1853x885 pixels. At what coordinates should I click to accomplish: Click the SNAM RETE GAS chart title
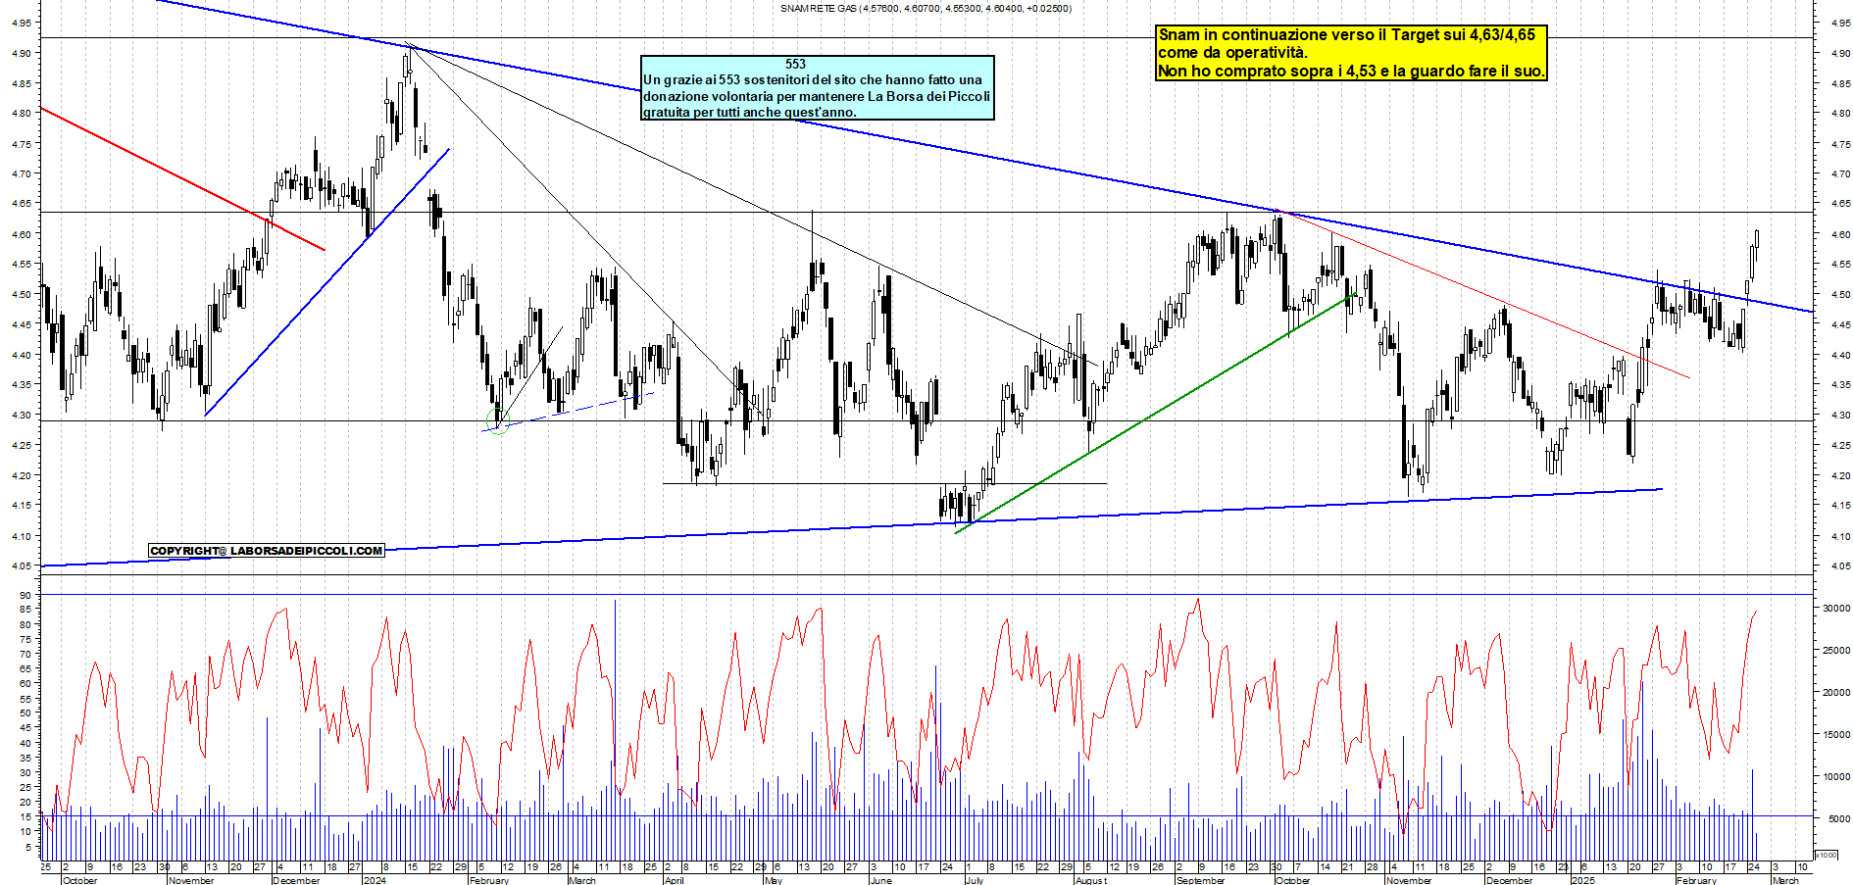pos(926,9)
